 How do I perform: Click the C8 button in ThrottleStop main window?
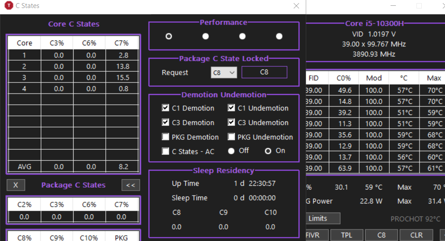click(382, 235)
